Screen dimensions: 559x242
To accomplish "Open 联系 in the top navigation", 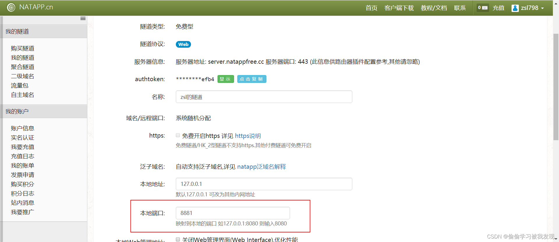I will [460, 8].
